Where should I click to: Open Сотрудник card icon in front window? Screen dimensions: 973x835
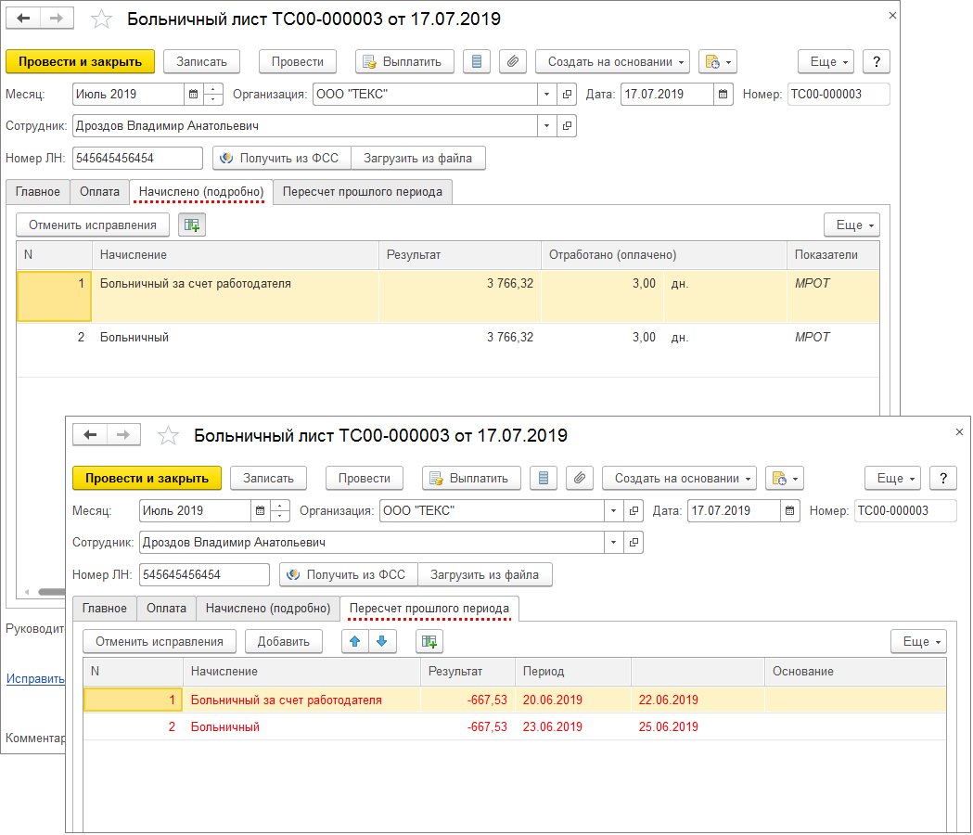pos(634,542)
